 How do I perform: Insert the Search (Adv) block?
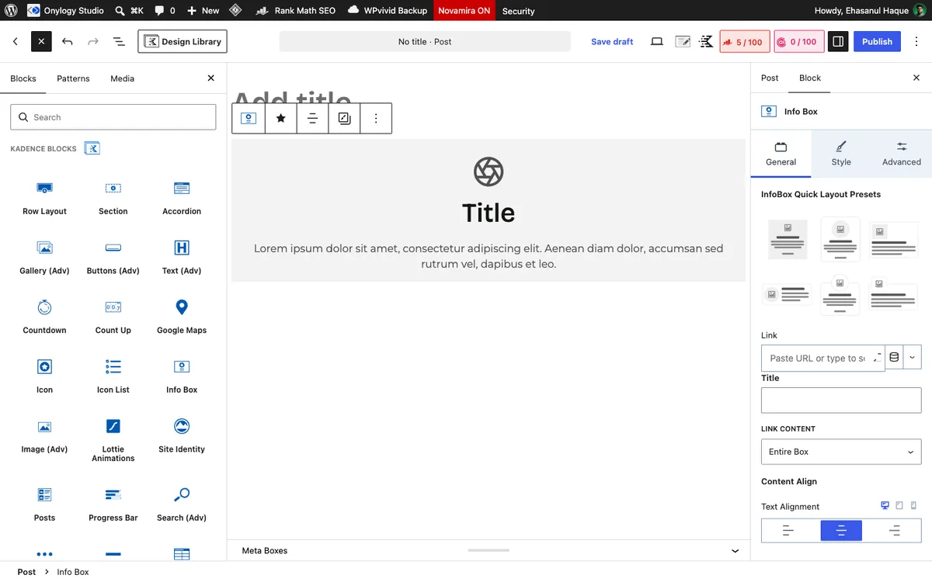(182, 504)
